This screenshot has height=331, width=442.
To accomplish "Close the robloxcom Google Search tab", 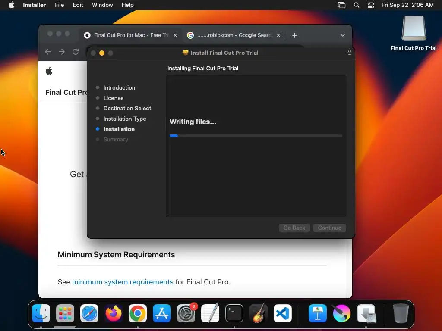I will click(278, 35).
